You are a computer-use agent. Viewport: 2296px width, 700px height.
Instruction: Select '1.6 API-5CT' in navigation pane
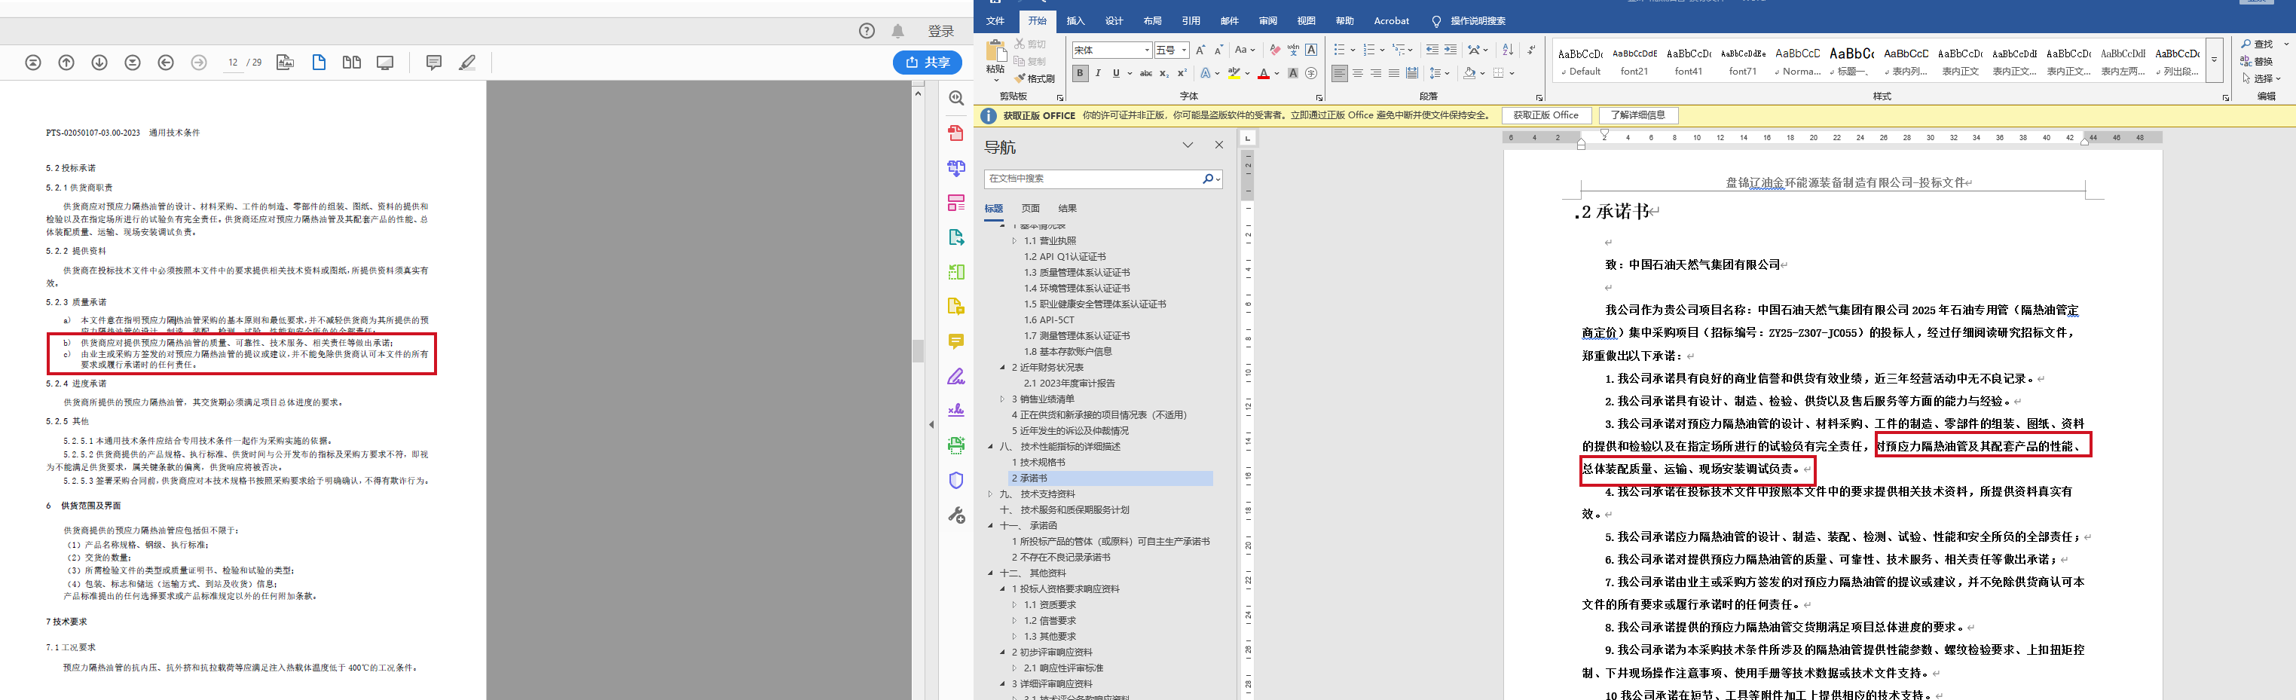click(1049, 320)
